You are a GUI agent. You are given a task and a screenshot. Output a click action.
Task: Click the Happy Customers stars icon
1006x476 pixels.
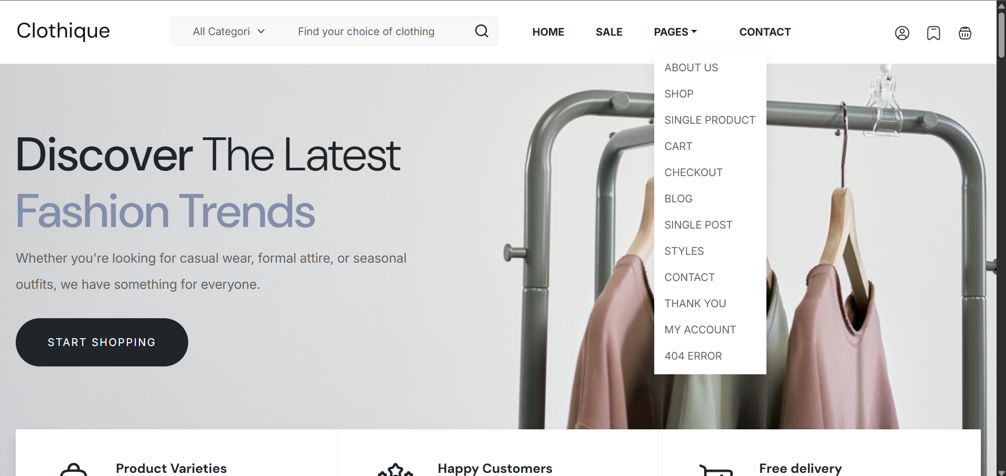tap(395, 470)
